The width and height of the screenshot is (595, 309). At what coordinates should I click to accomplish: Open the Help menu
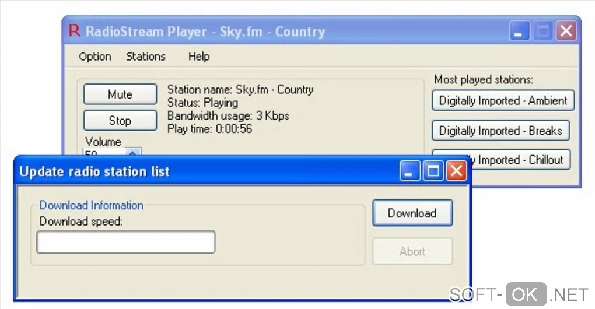(x=199, y=57)
